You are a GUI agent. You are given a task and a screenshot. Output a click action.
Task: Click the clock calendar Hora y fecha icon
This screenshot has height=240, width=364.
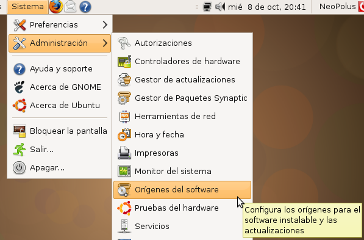pyautogui.click(x=124, y=134)
